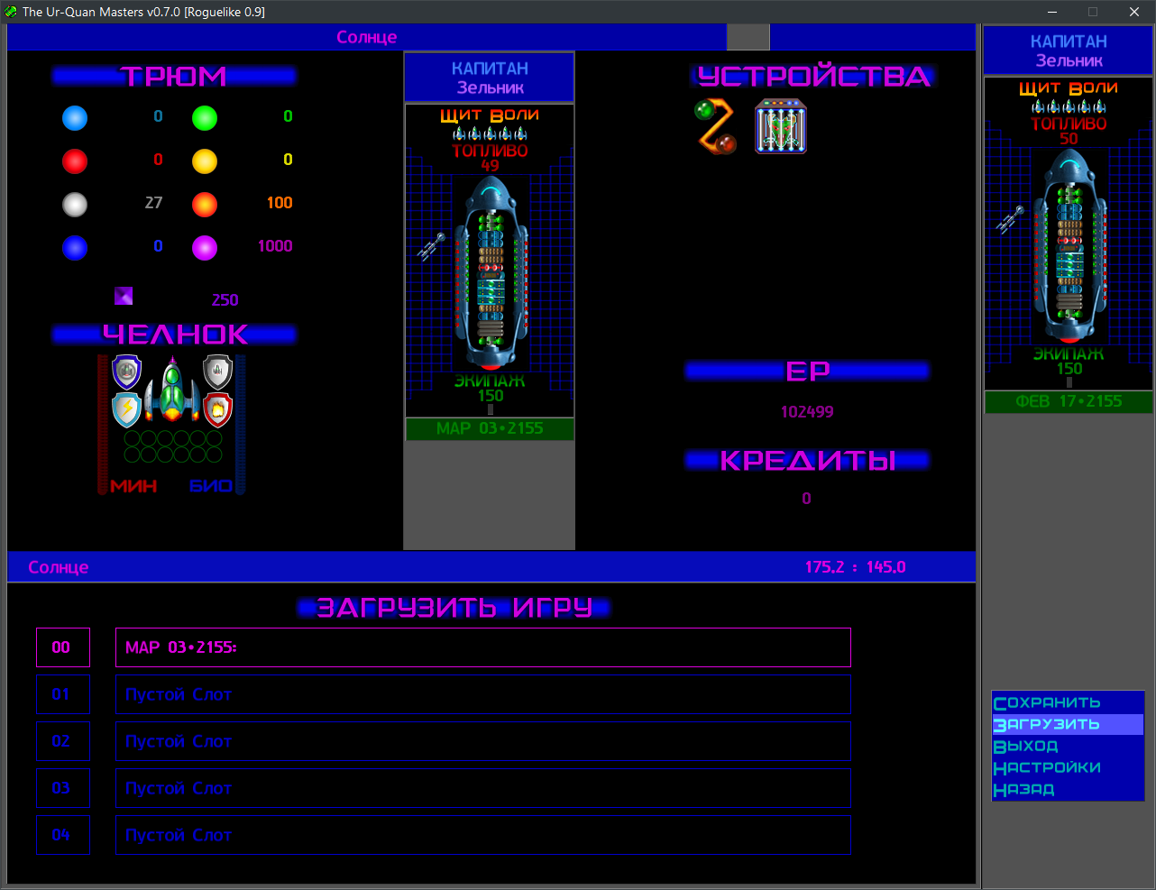Select save slot number 03

(63, 788)
